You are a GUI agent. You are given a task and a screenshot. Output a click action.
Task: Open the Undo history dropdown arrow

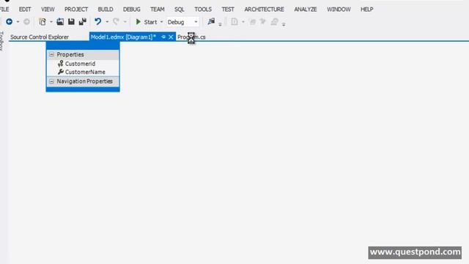(107, 22)
